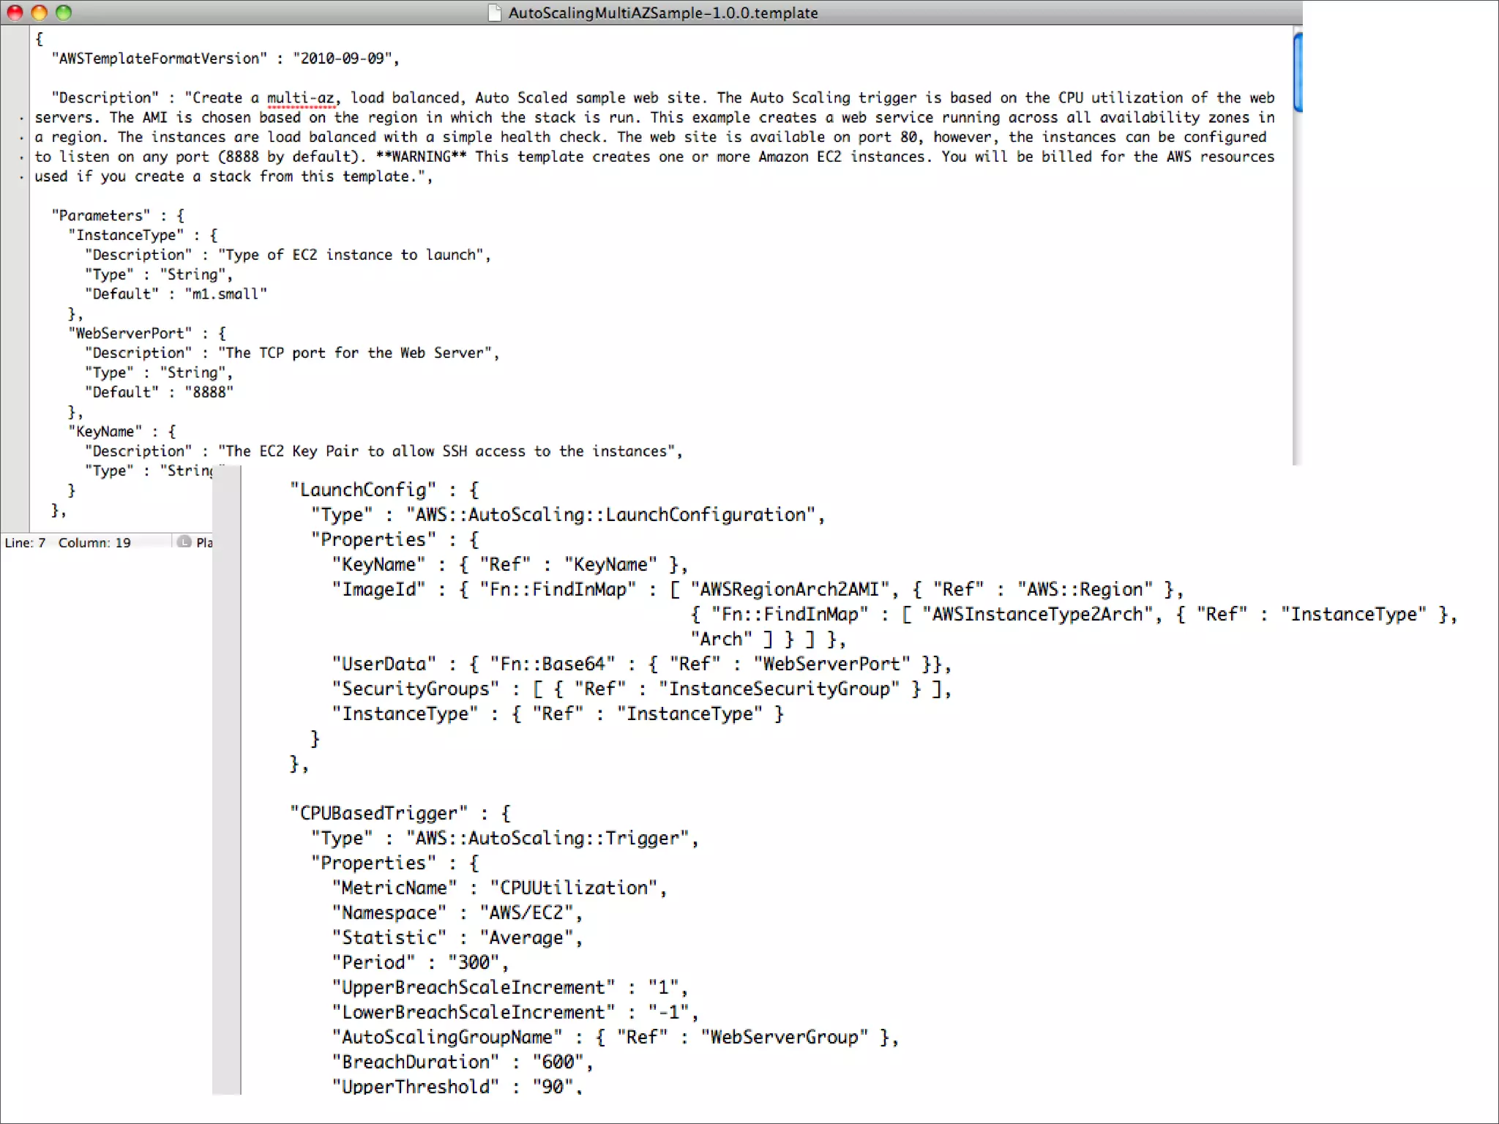Click the blue vertical scrollbar thumb
The width and height of the screenshot is (1499, 1124).
point(1297,72)
